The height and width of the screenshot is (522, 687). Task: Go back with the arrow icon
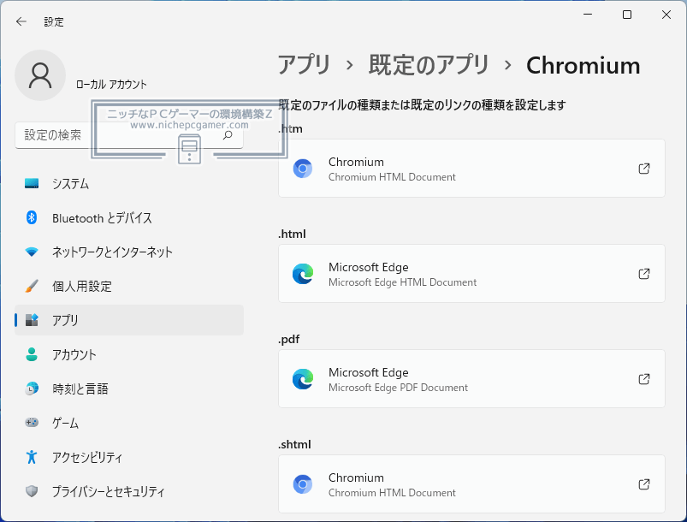(21, 21)
